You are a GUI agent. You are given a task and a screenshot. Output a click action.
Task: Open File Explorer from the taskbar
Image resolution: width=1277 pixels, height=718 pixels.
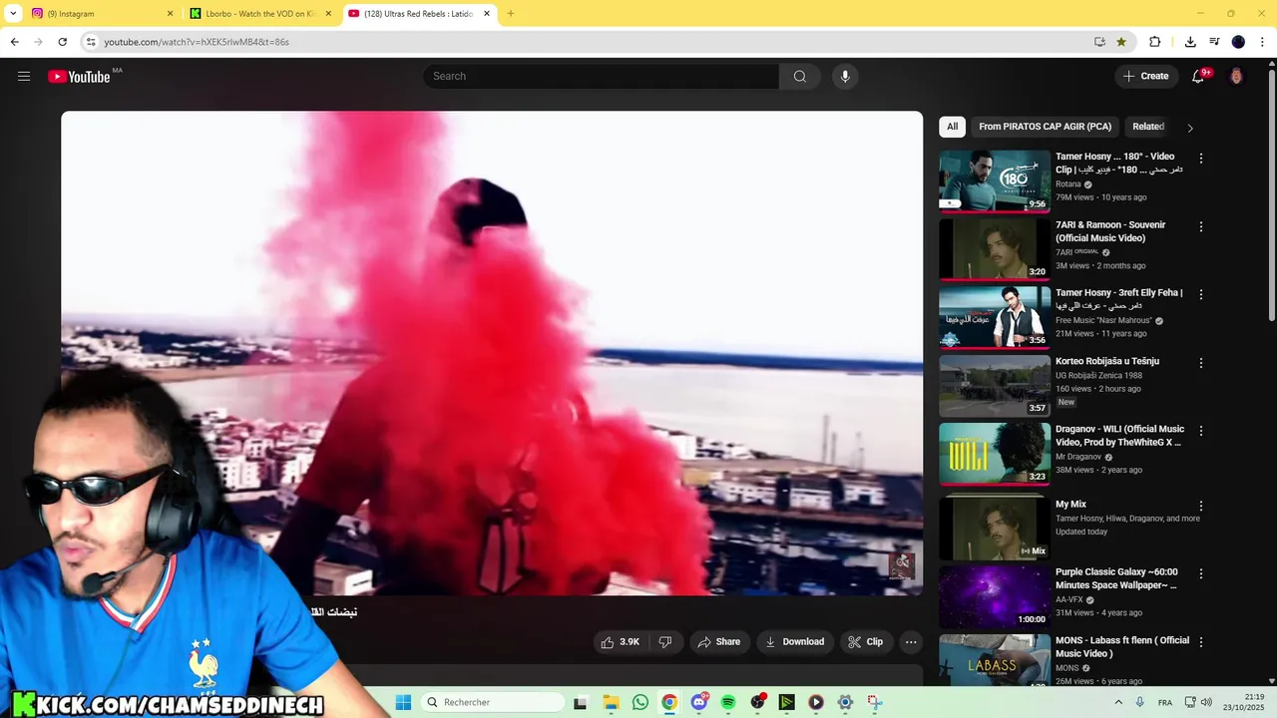[x=612, y=702]
